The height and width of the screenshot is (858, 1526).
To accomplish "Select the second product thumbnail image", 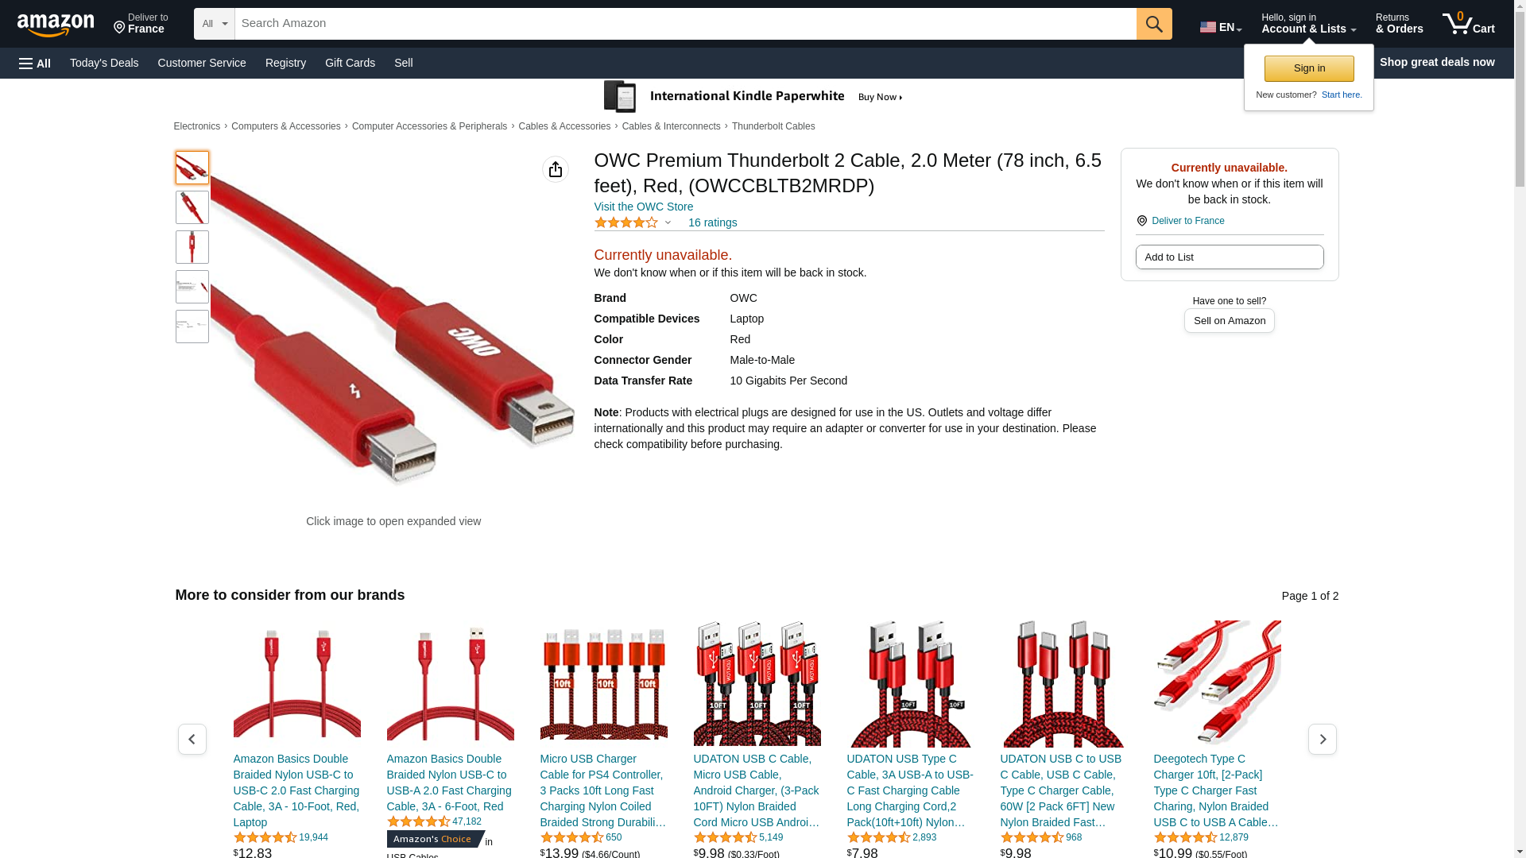I will coord(192,207).
